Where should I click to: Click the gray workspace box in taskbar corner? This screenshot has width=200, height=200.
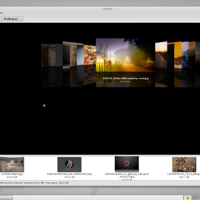click(195, 197)
